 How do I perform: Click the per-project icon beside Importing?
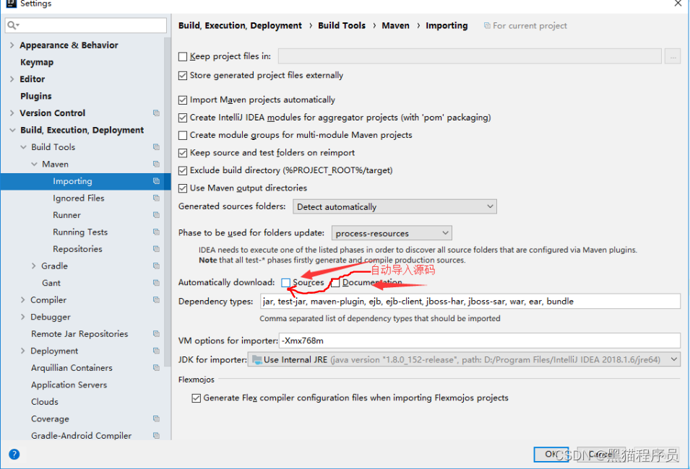(156, 181)
